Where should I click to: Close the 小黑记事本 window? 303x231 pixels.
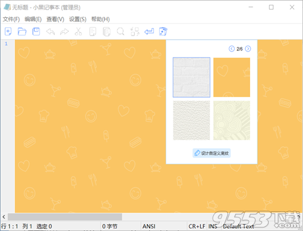292,7
